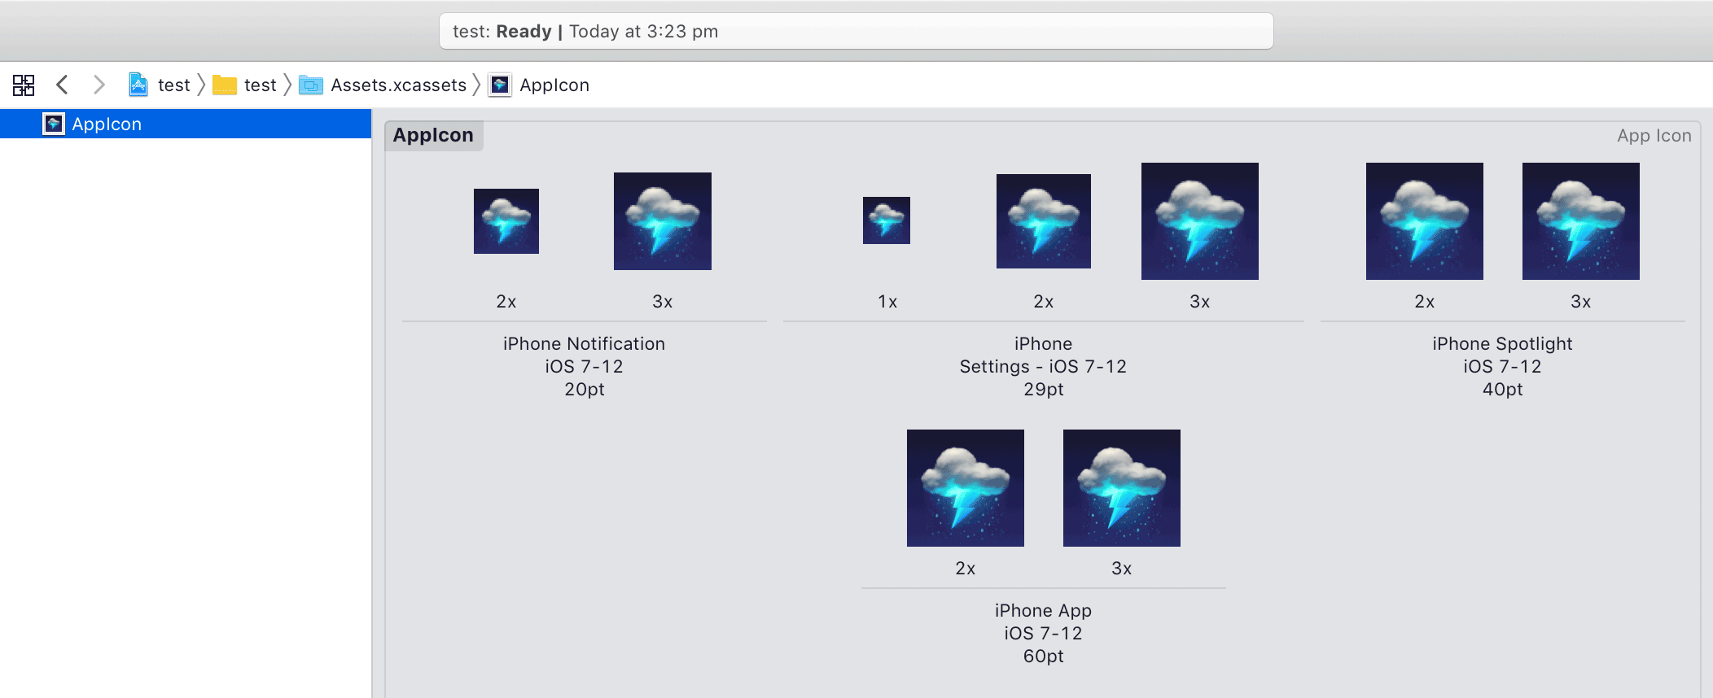Screen dimensions: 1713x698
Task: Select iPhone App 60pt 2x icon slot
Action: click(x=966, y=488)
